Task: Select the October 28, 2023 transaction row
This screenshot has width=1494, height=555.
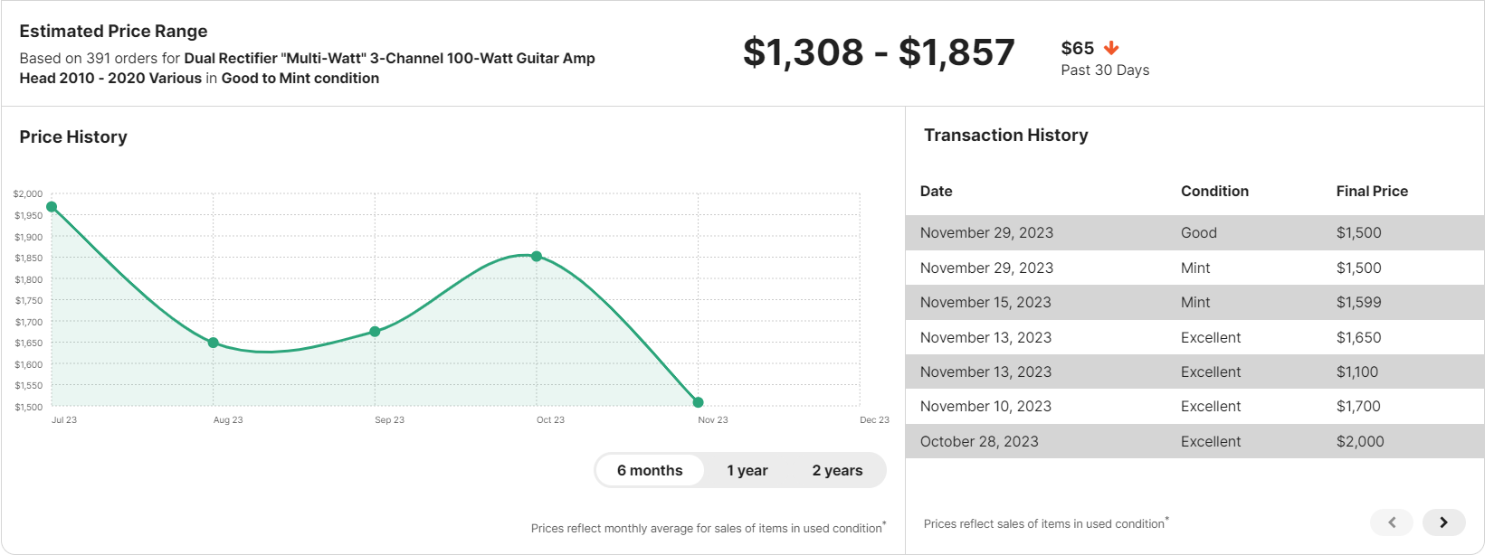Action: 1194,441
